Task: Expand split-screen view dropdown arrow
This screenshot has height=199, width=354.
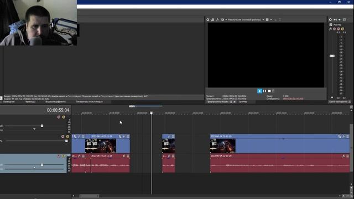Action: 226,20
